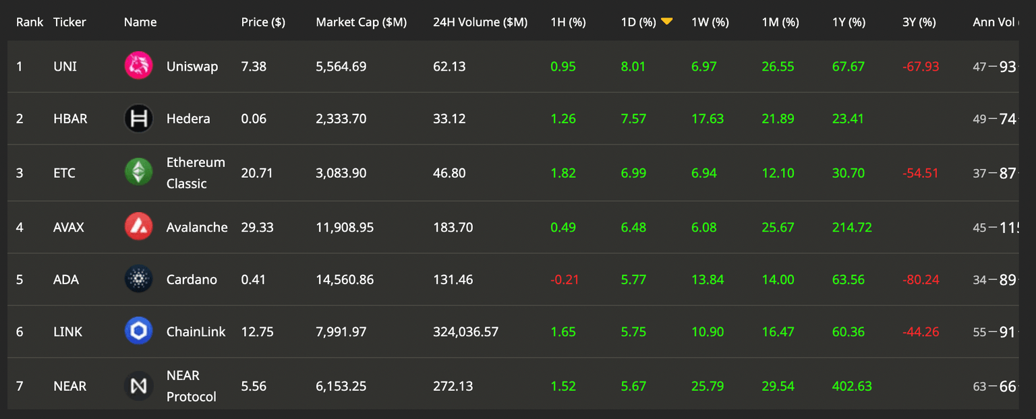The height and width of the screenshot is (419, 1036).
Task: Click the 1Y (%) column header
Action: pyautogui.click(x=848, y=22)
